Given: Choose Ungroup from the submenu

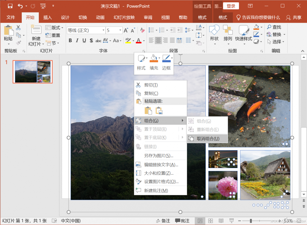Looking at the screenshot, I should pos(207,139).
